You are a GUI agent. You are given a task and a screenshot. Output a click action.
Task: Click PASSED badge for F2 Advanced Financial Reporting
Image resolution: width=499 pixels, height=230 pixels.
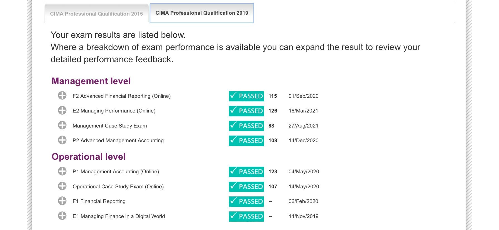click(x=246, y=96)
